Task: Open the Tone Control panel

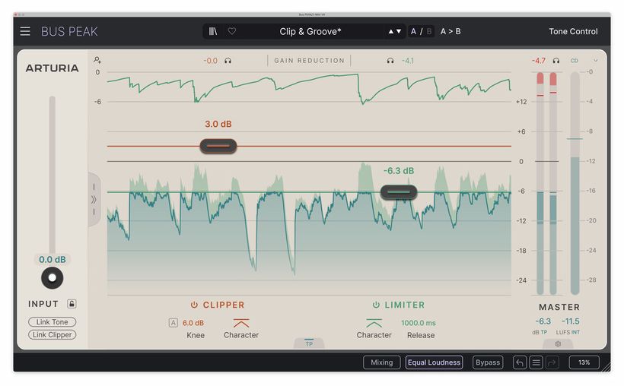Action: [573, 31]
